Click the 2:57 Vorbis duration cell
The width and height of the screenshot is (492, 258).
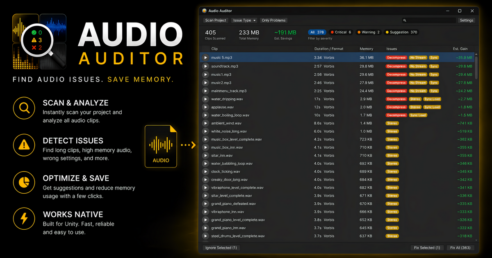coord(323,66)
